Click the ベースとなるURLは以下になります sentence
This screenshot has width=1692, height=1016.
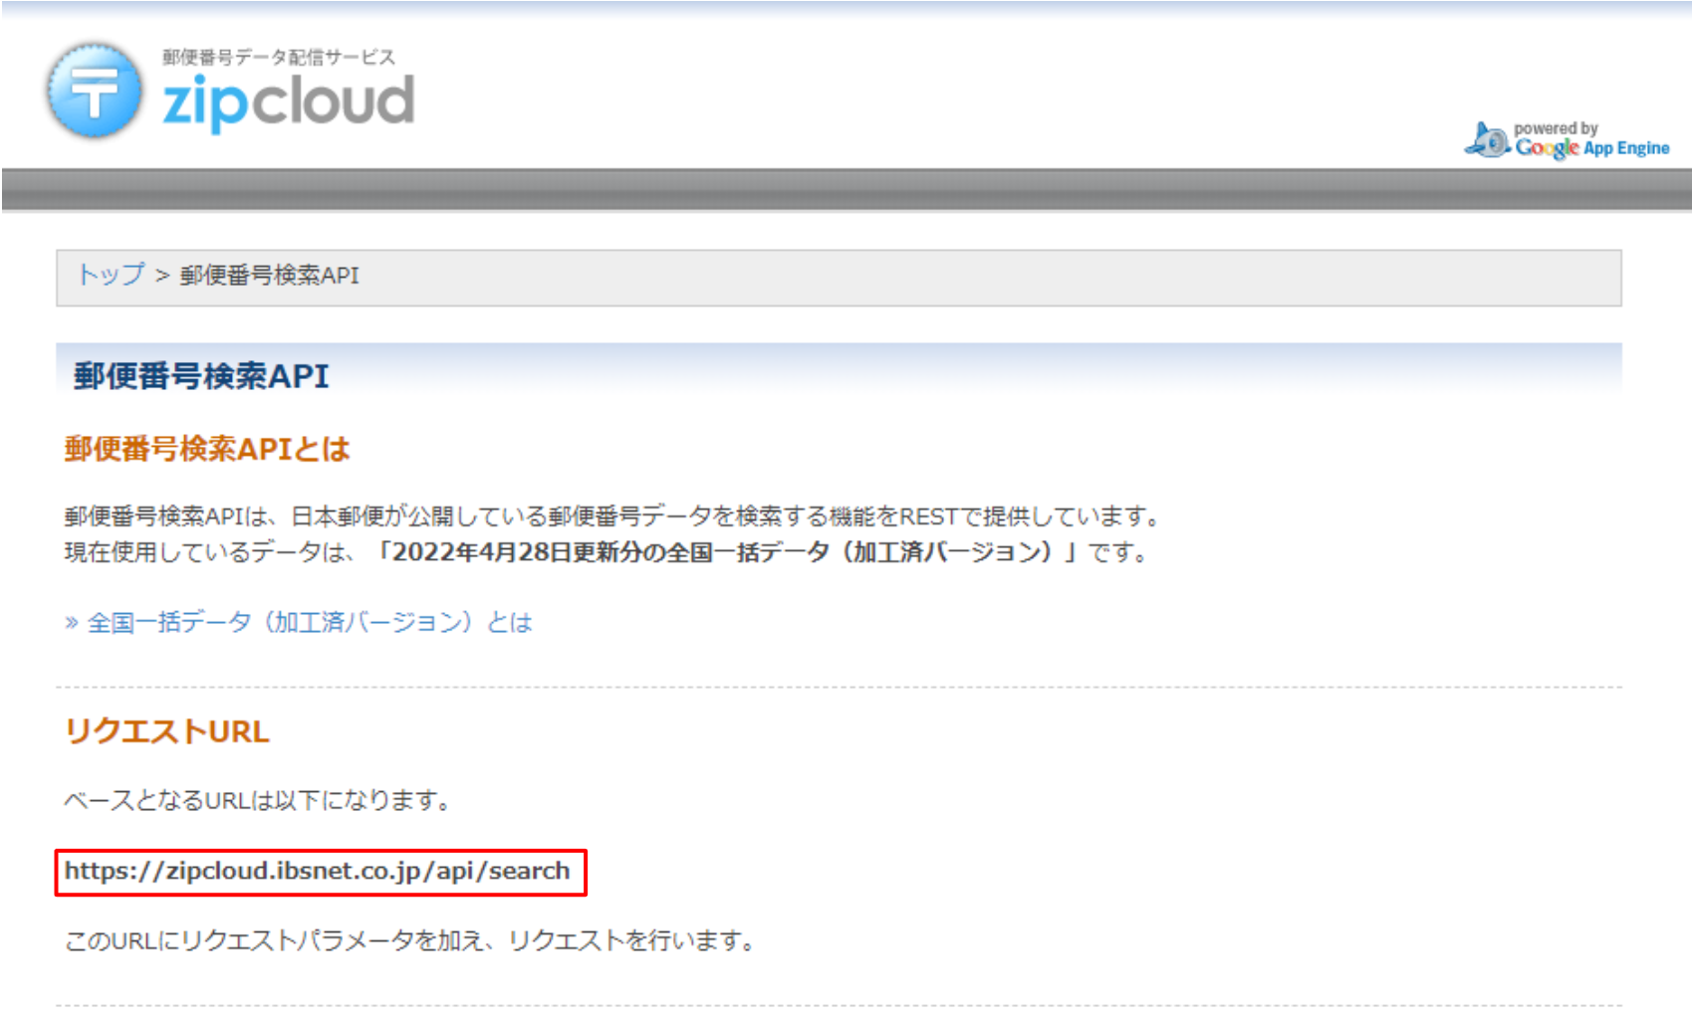click(259, 800)
